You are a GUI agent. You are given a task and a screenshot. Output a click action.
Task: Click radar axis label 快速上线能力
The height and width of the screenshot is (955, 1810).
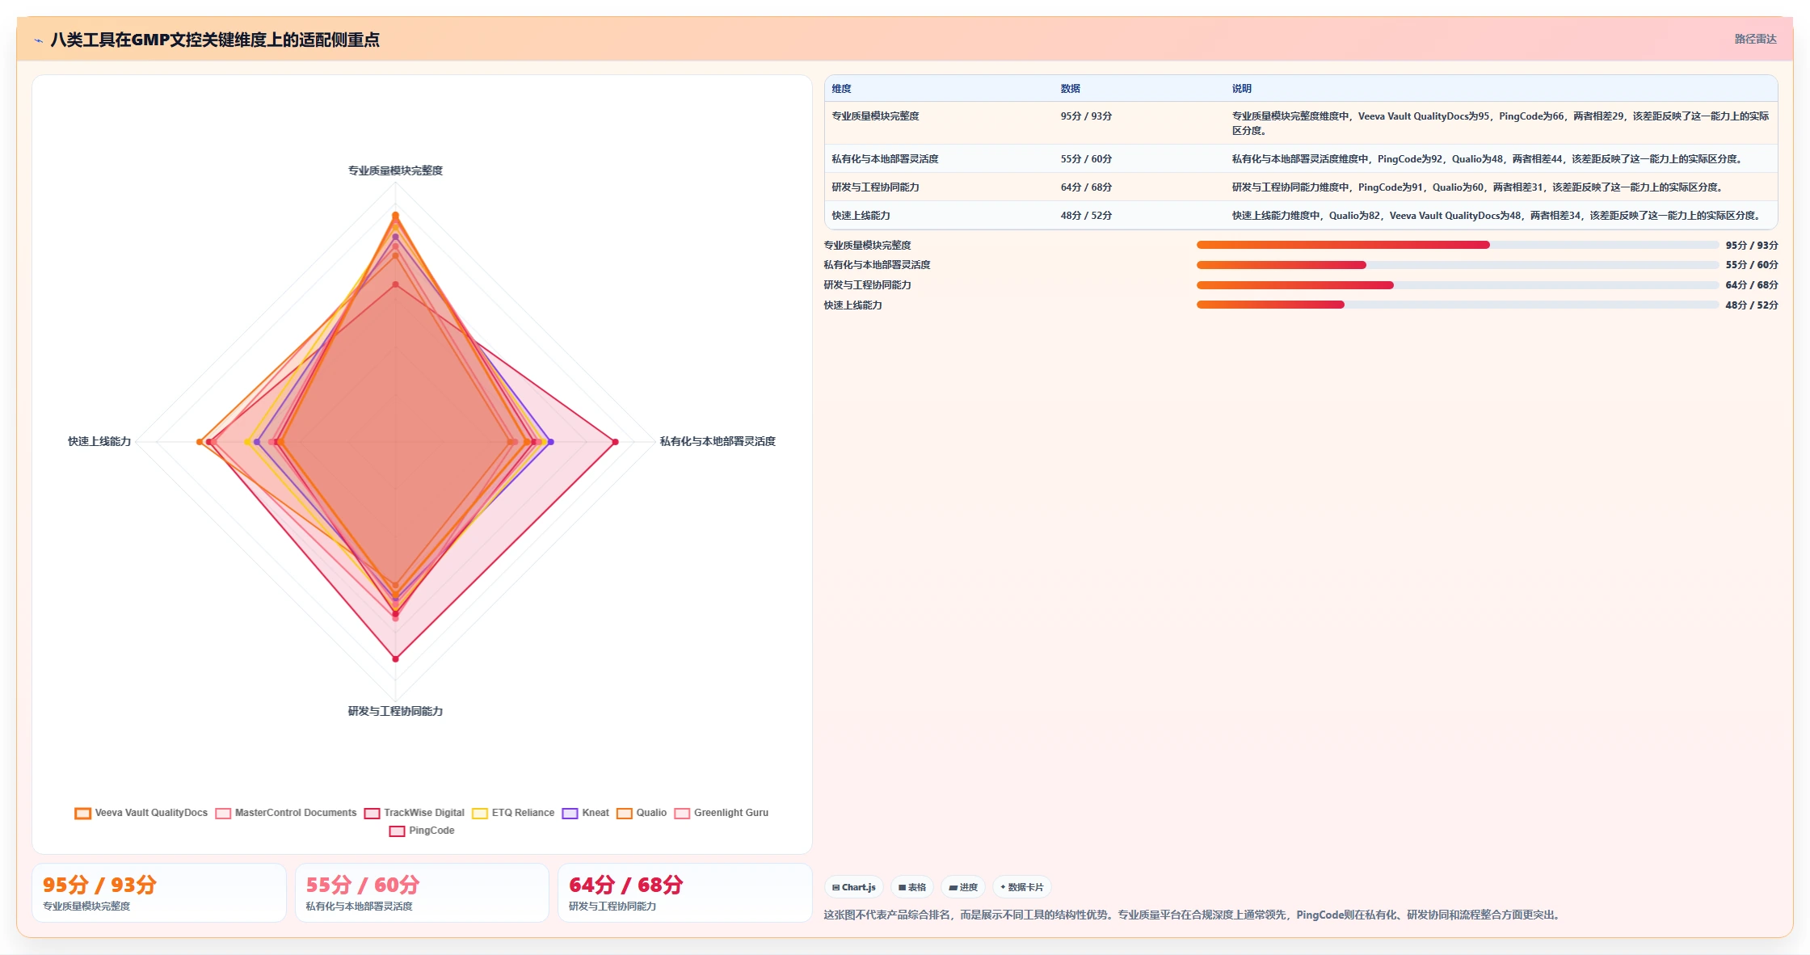[99, 441]
